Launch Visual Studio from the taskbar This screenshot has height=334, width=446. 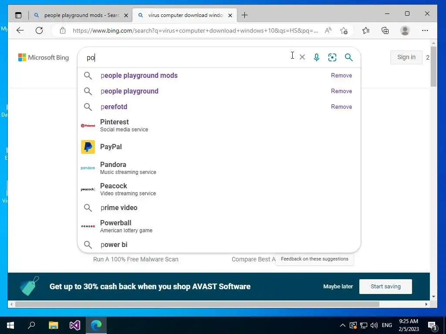75,325
